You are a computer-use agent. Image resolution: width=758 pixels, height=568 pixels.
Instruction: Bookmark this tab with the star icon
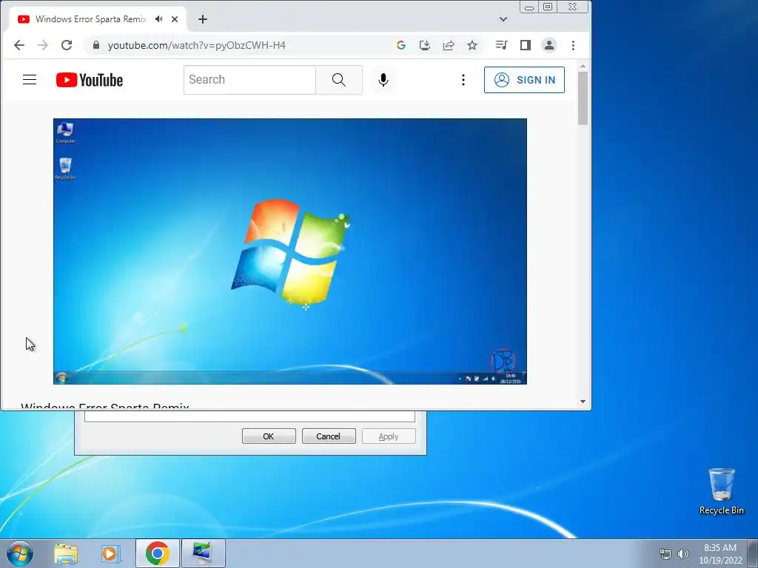pyautogui.click(x=472, y=45)
